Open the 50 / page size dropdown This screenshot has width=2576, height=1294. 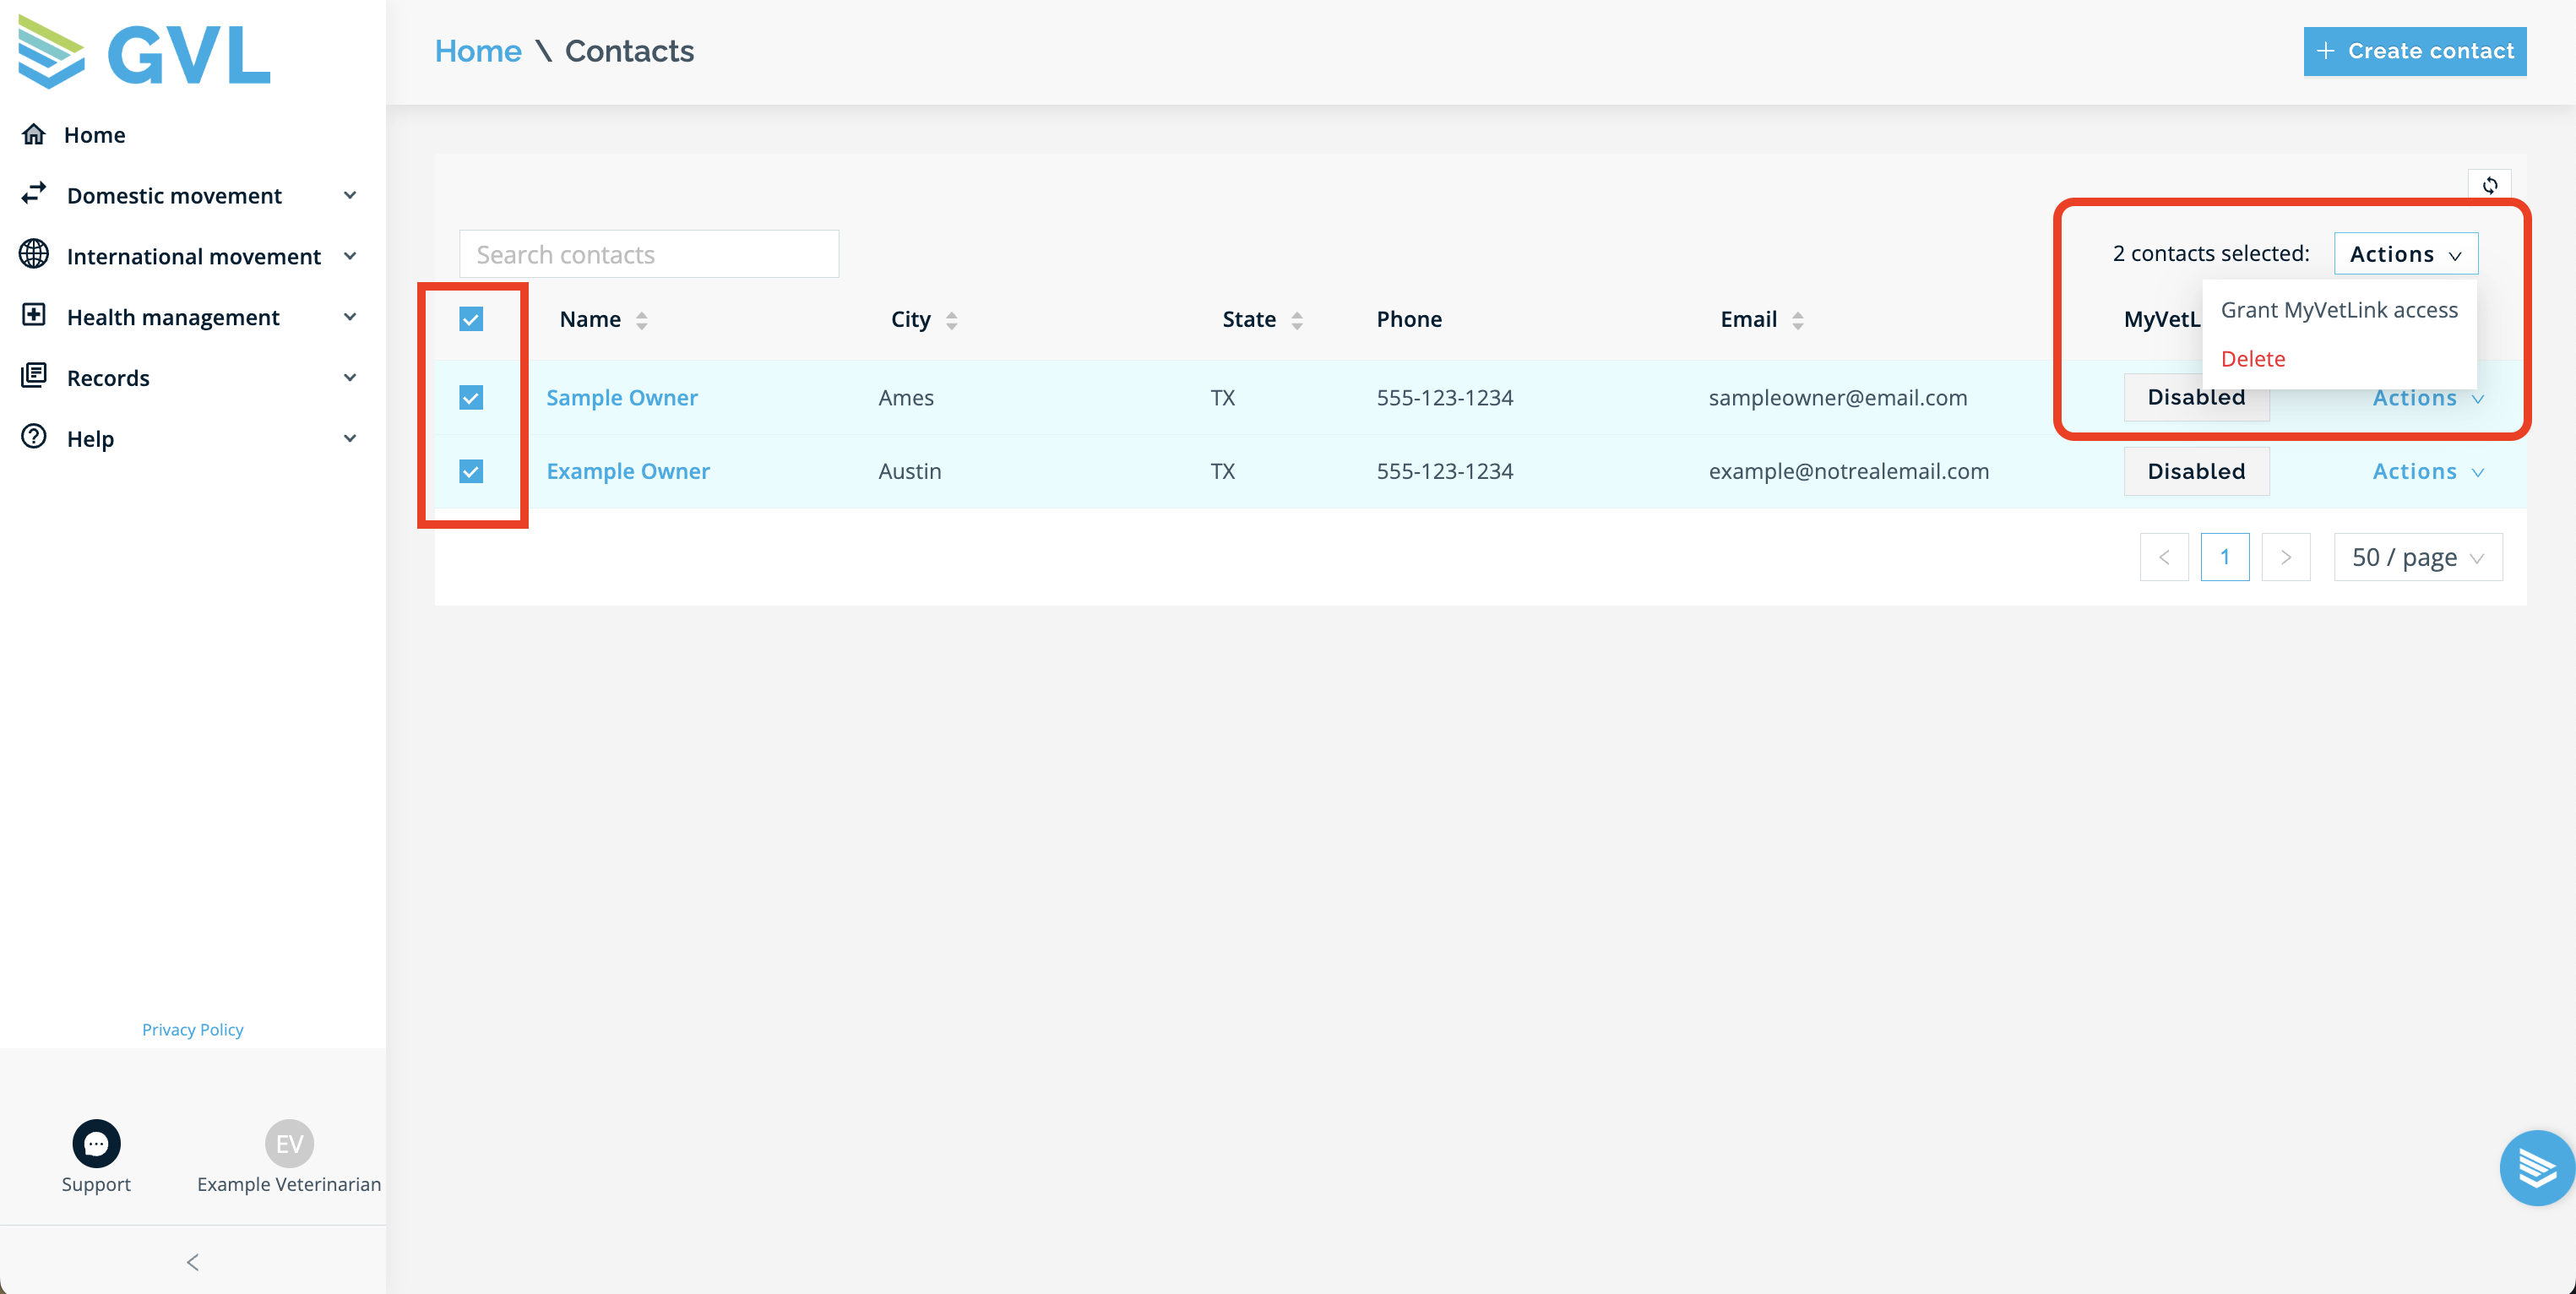(x=2418, y=557)
